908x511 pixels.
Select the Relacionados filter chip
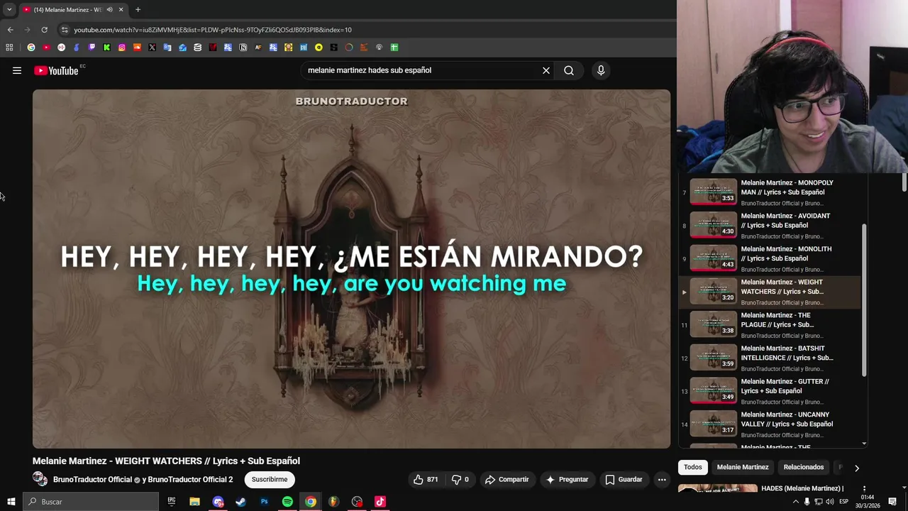click(804, 467)
